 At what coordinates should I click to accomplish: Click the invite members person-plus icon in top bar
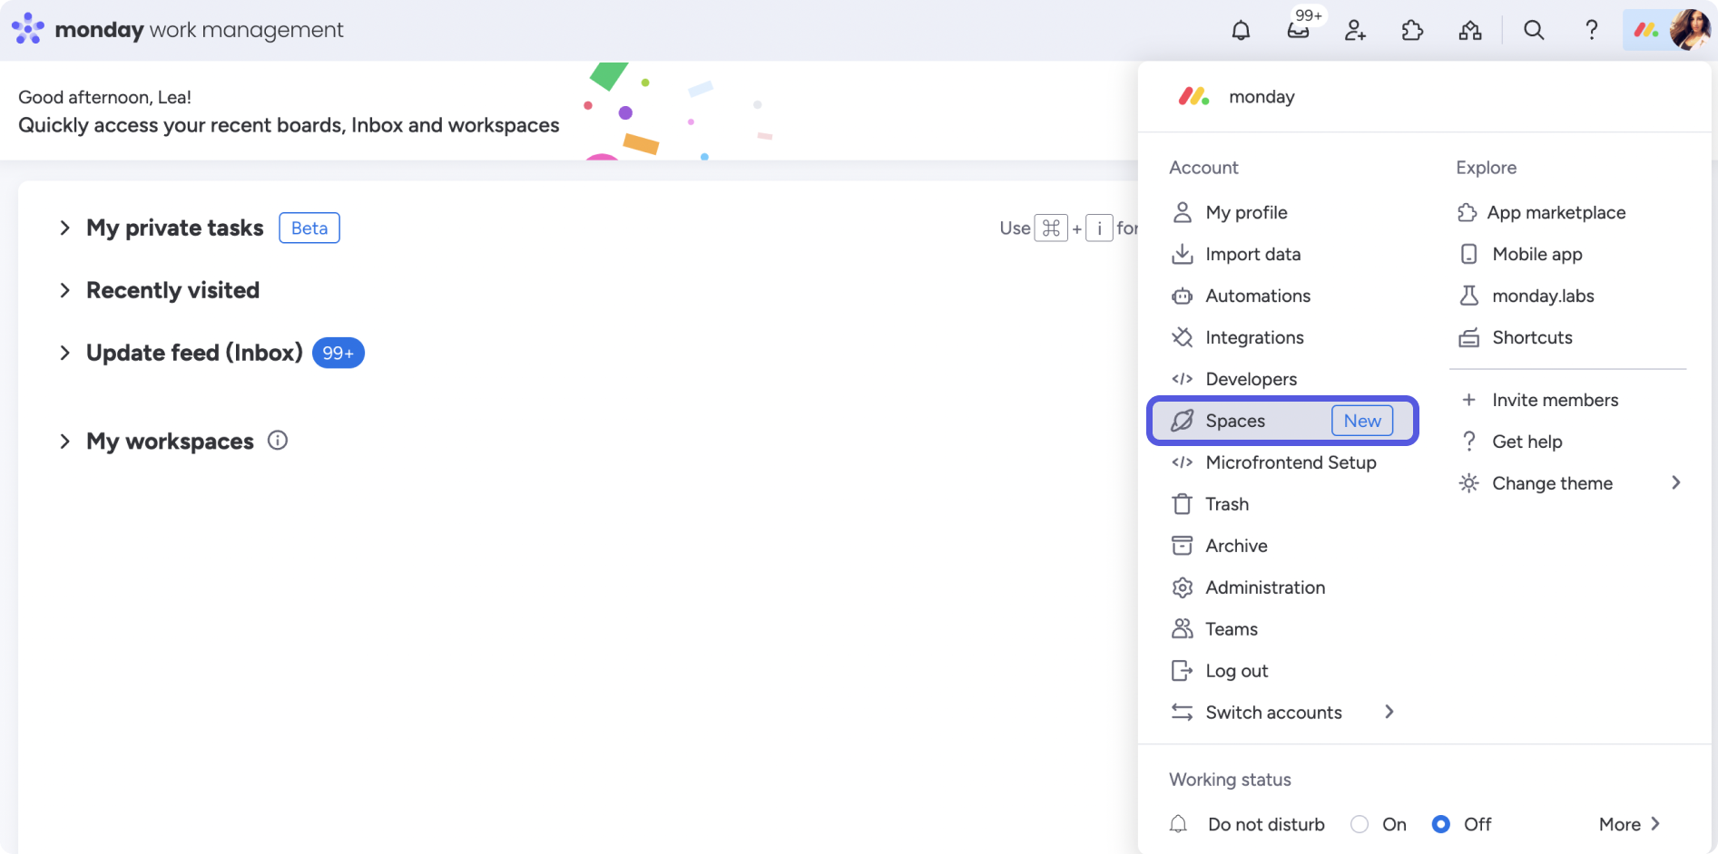[1356, 30]
